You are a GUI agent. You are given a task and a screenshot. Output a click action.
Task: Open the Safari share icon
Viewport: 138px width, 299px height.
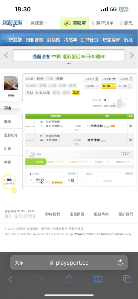pyautogui.click(x=69, y=279)
